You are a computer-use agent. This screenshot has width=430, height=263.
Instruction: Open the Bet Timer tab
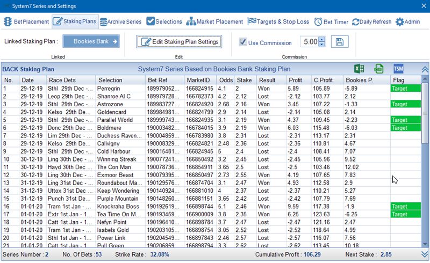tap(331, 21)
